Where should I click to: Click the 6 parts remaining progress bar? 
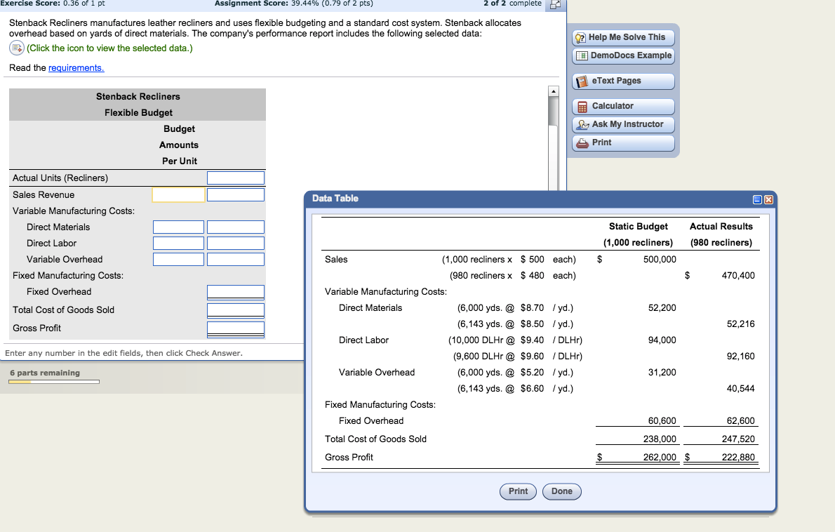click(x=53, y=381)
